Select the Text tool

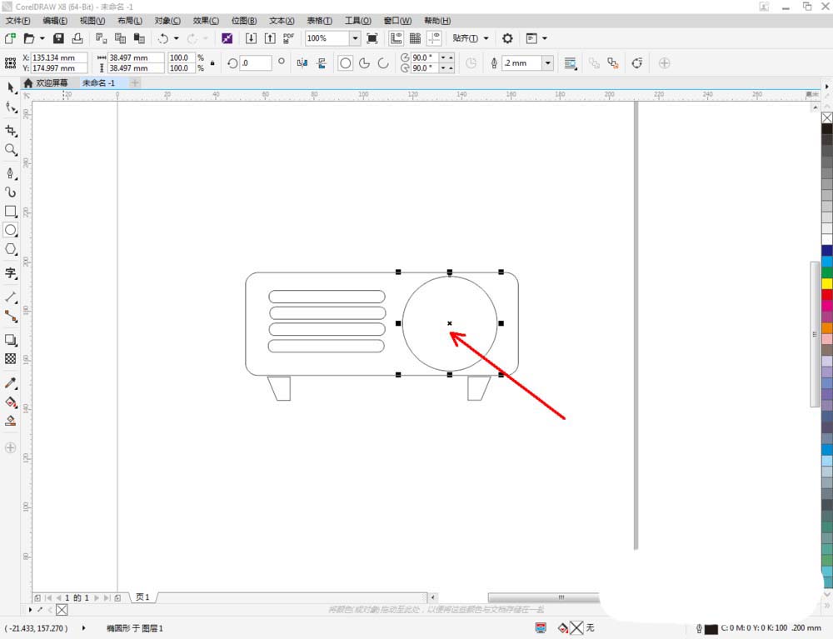(x=11, y=273)
